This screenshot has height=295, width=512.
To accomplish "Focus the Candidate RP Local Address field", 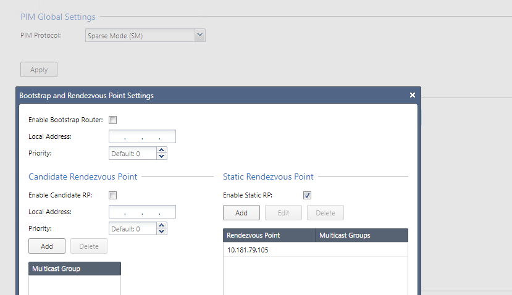I will click(x=142, y=212).
